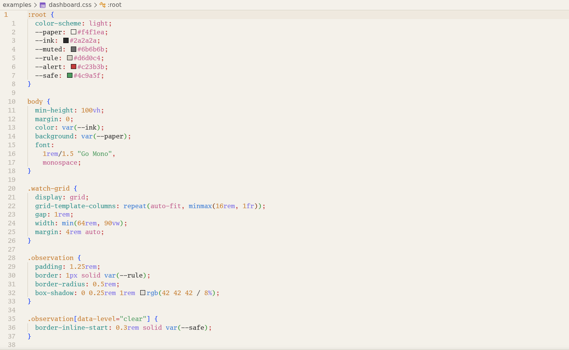569x350 pixels.
Task: Click the 'repeat' function name
Action: coord(135,206)
